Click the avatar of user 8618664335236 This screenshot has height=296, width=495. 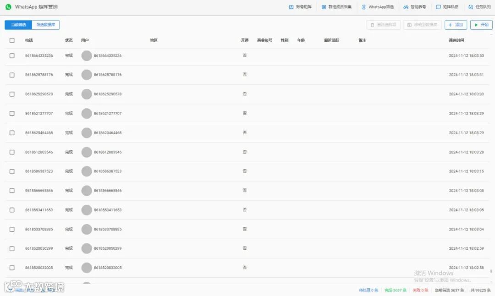pyautogui.click(x=87, y=55)
